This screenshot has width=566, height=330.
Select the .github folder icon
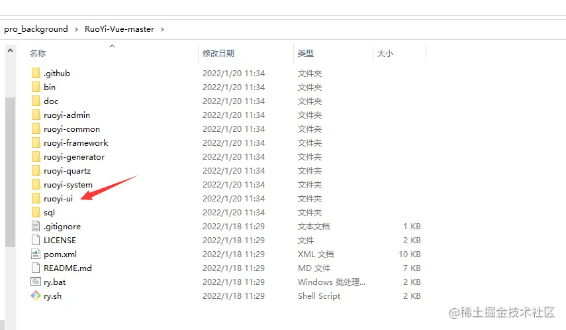36,73
